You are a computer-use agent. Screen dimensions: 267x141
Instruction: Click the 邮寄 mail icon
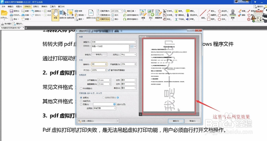pos(23,11)
